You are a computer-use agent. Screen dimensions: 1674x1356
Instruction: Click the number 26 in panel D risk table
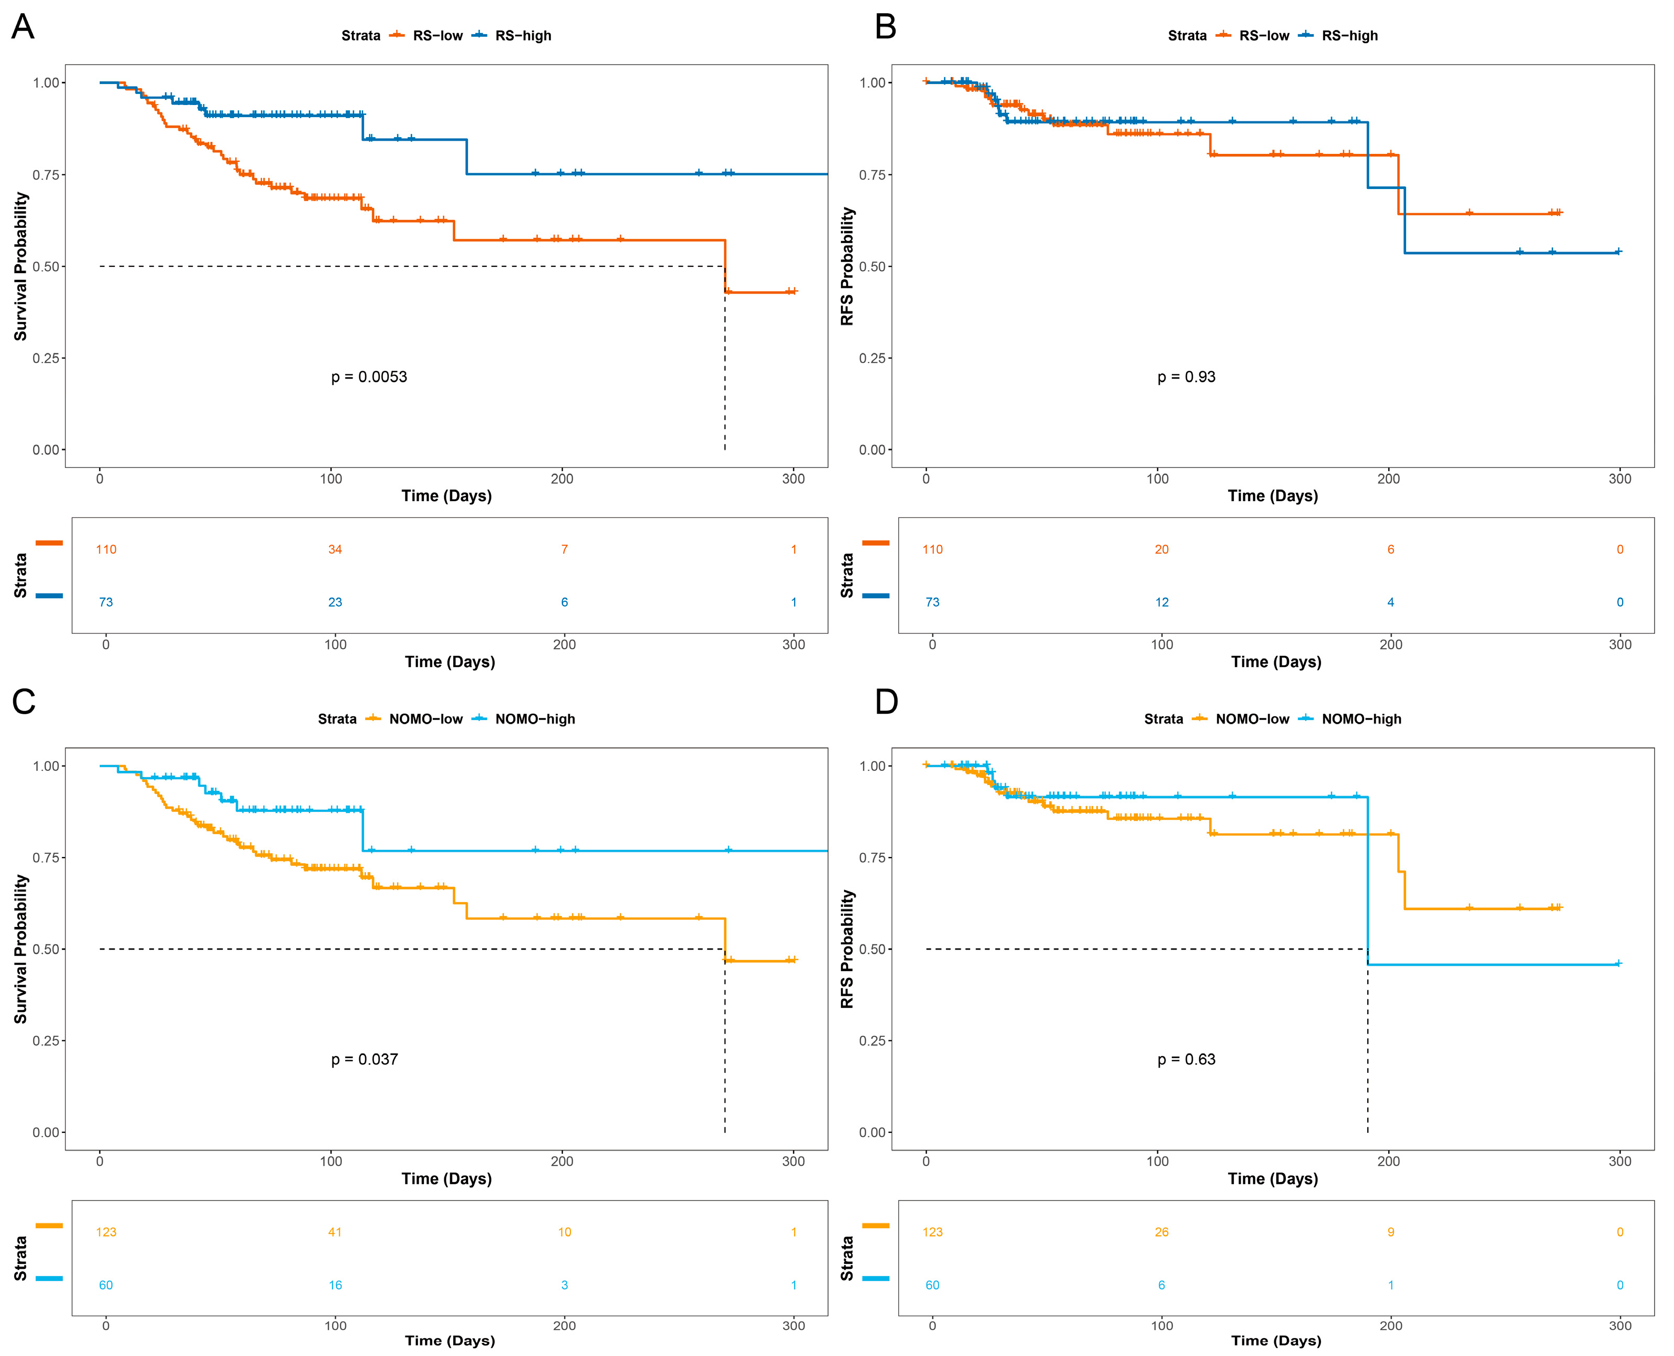click(1161, 1232)
